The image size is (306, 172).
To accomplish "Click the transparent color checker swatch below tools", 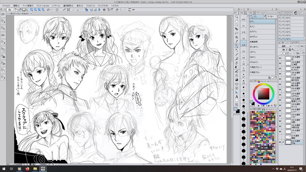I will [x=236, y=114].
